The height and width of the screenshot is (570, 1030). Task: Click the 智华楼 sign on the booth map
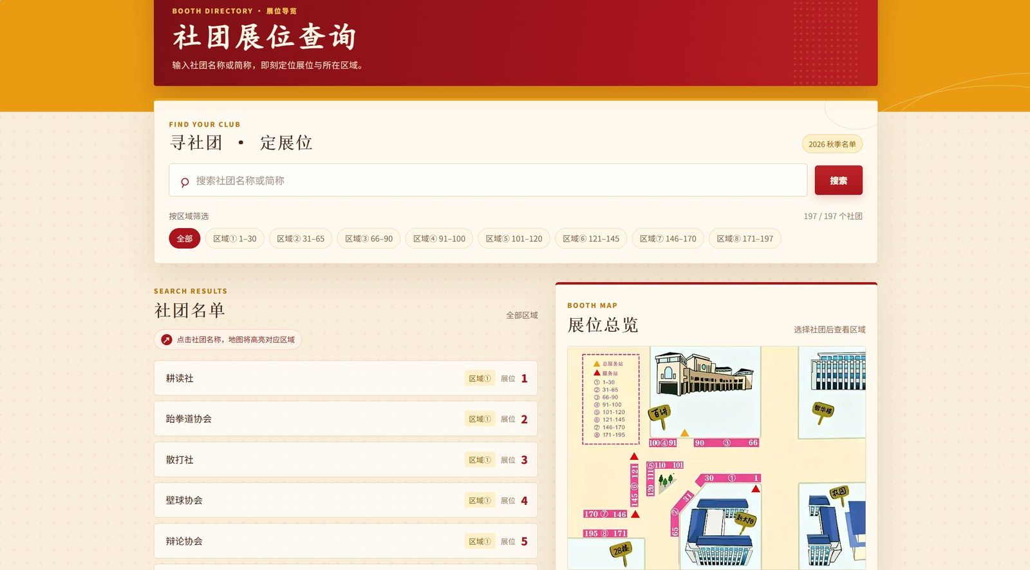[x=823, y=411]
